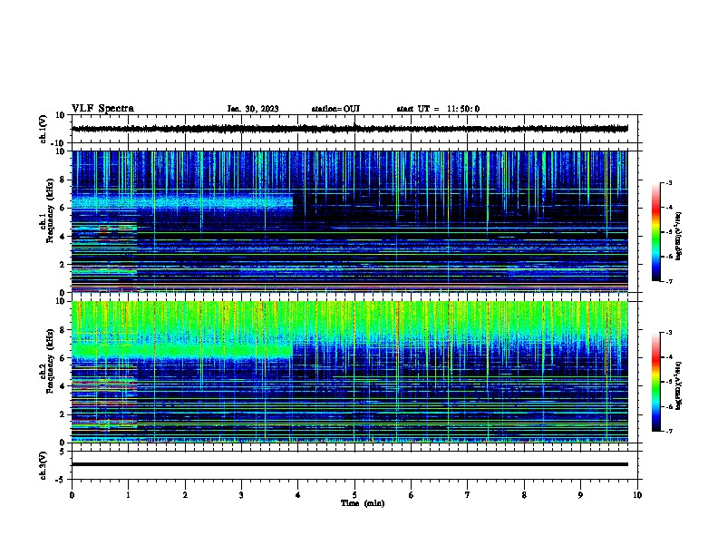Select the date text "Jan. 30, 2023"
This screenshot has width=718, height=555.
(x=253, y=109)
